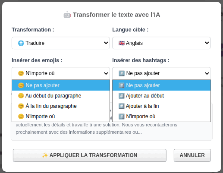This screenshot has width=223, height=173.
Task: Click hashtag icon next to 'Ajouter à la fin'
Action: coord(122,106)
